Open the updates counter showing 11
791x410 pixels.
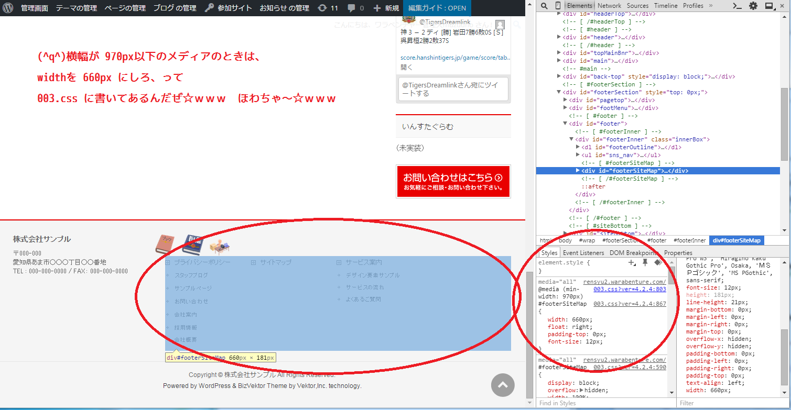[x=328, y=8]
